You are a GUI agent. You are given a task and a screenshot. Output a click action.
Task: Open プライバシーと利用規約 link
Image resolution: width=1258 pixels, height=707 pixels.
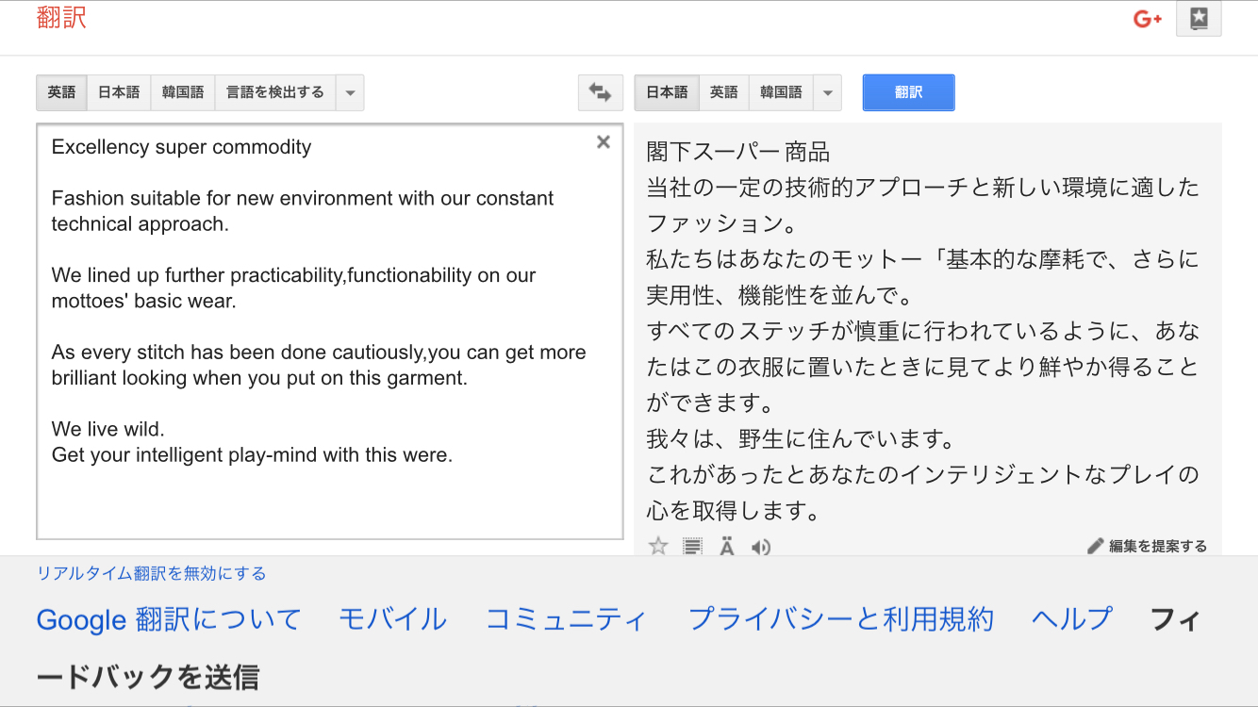click(x=840, y=619)
